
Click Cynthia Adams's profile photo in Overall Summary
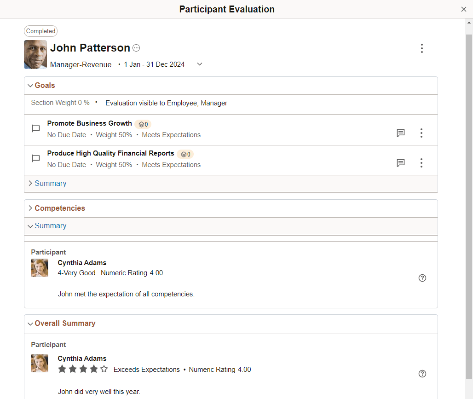point(40,363)
